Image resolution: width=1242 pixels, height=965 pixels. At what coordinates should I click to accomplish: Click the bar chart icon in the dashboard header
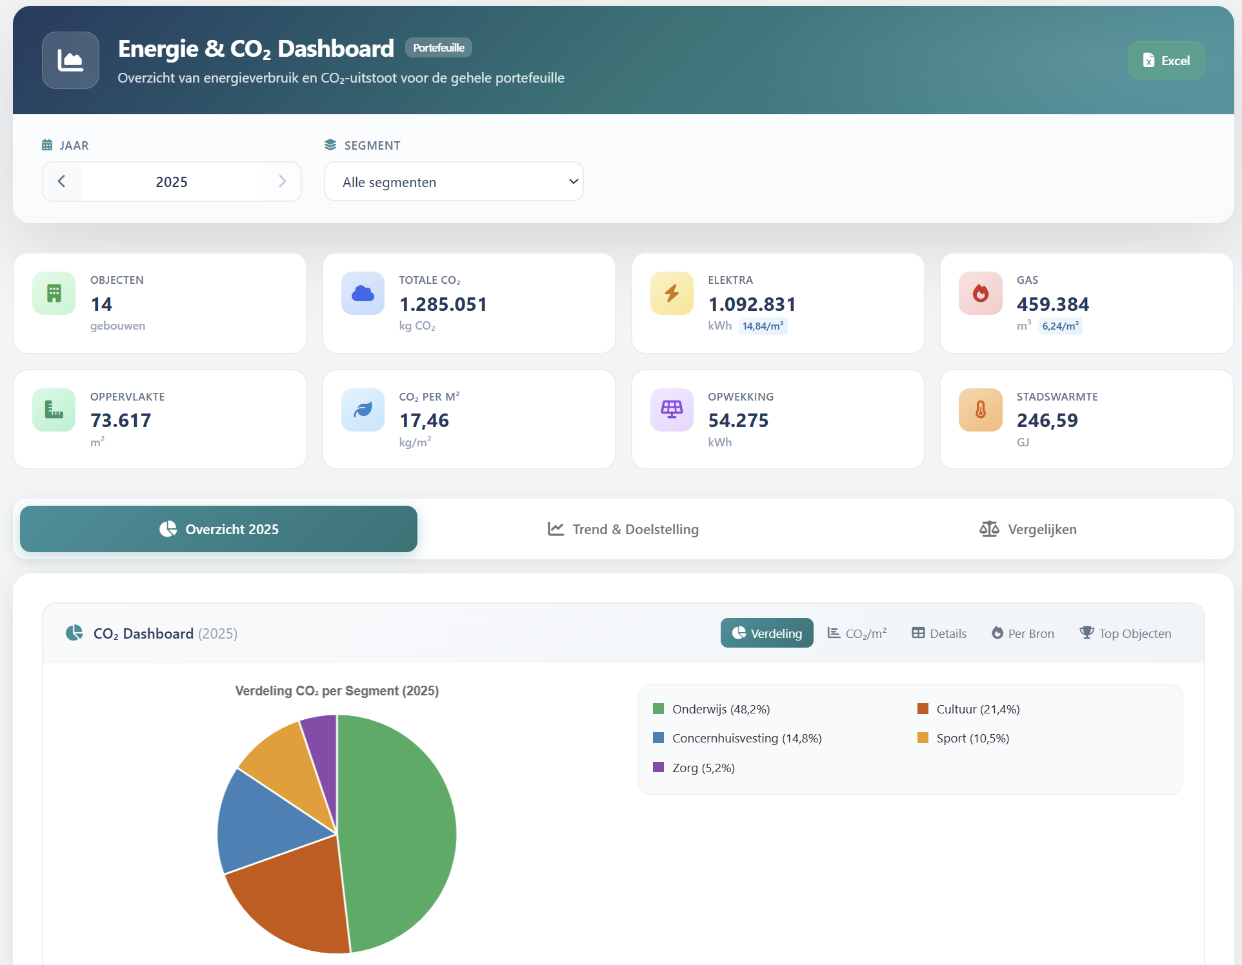(x=70, y=60)
